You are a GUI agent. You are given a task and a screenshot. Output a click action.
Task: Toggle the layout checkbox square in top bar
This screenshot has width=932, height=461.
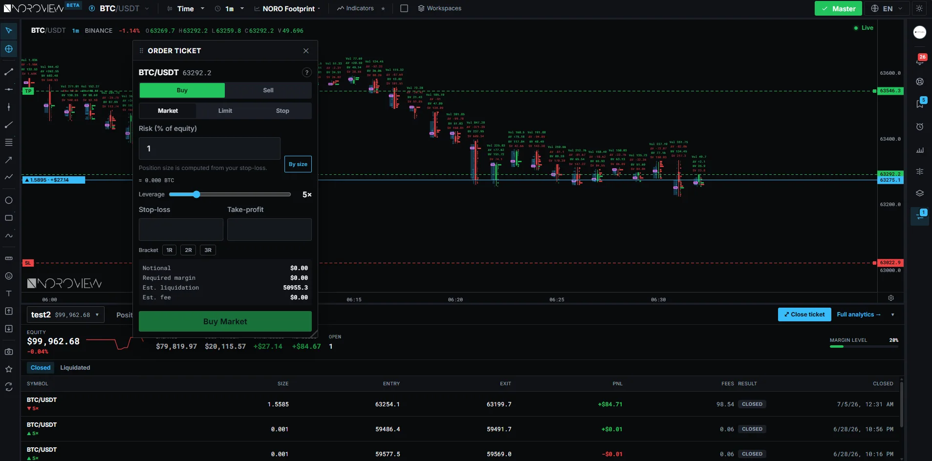pos(404,8)
